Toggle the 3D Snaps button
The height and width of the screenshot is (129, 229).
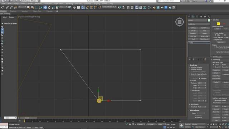point(83,7)
